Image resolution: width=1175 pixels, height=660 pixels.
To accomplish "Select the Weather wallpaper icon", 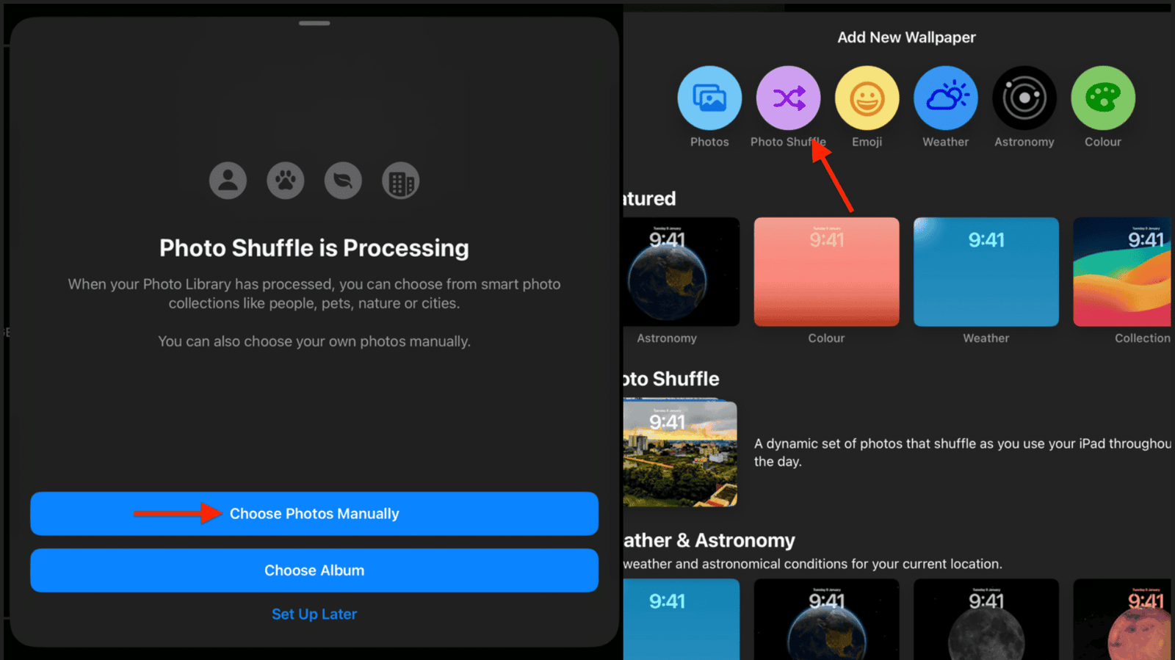I will click(x=946, y=98).
